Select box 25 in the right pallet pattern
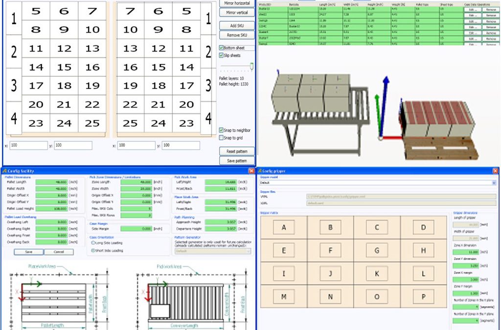Image resolution: width=501 pixels, height=330 pixels. point(130,123)
